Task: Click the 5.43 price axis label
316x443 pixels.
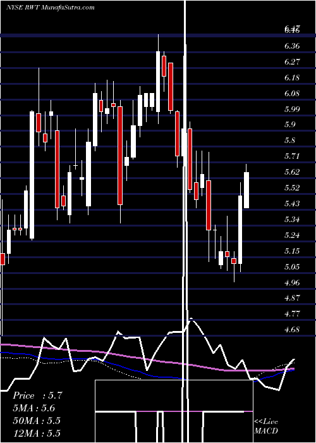Action: click(x=293, y=204)
